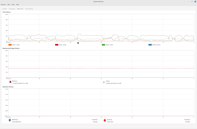Image resolution: width=197 pixels, height=129 pixels.
Task: Click the blue CPU4 color swatch
Action: point(150,45)
